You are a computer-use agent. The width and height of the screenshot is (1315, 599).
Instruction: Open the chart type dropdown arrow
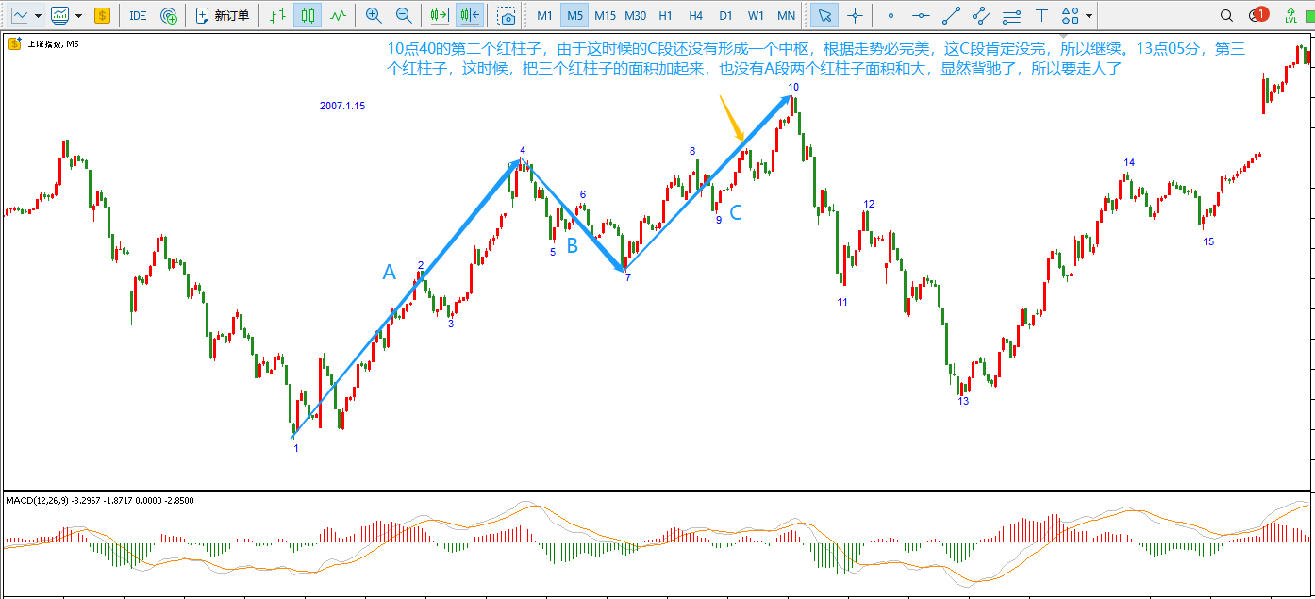pyautogui.click(x=38, y=16)
